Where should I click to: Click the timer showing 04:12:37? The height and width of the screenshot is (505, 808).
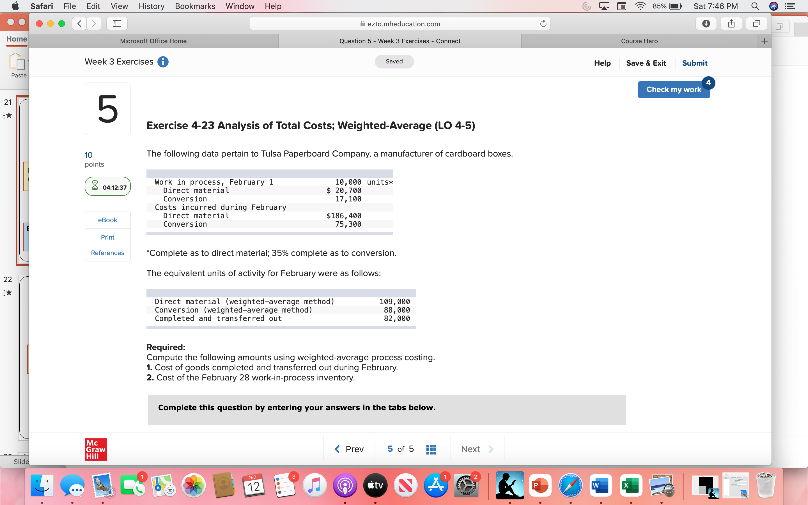point(108,187)
